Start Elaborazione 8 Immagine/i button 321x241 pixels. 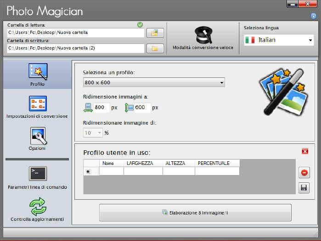195,213
